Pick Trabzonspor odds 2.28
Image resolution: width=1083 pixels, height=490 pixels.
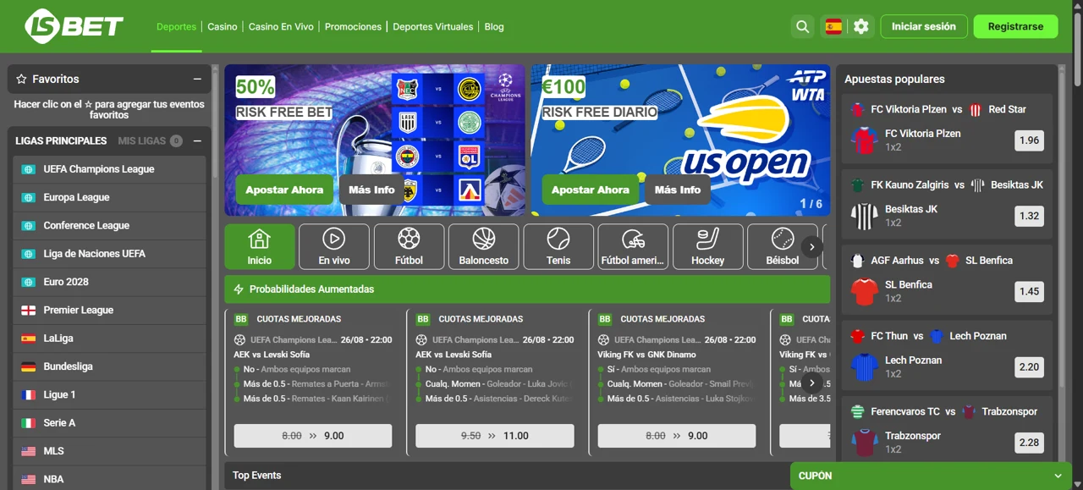coord(1029,443)
